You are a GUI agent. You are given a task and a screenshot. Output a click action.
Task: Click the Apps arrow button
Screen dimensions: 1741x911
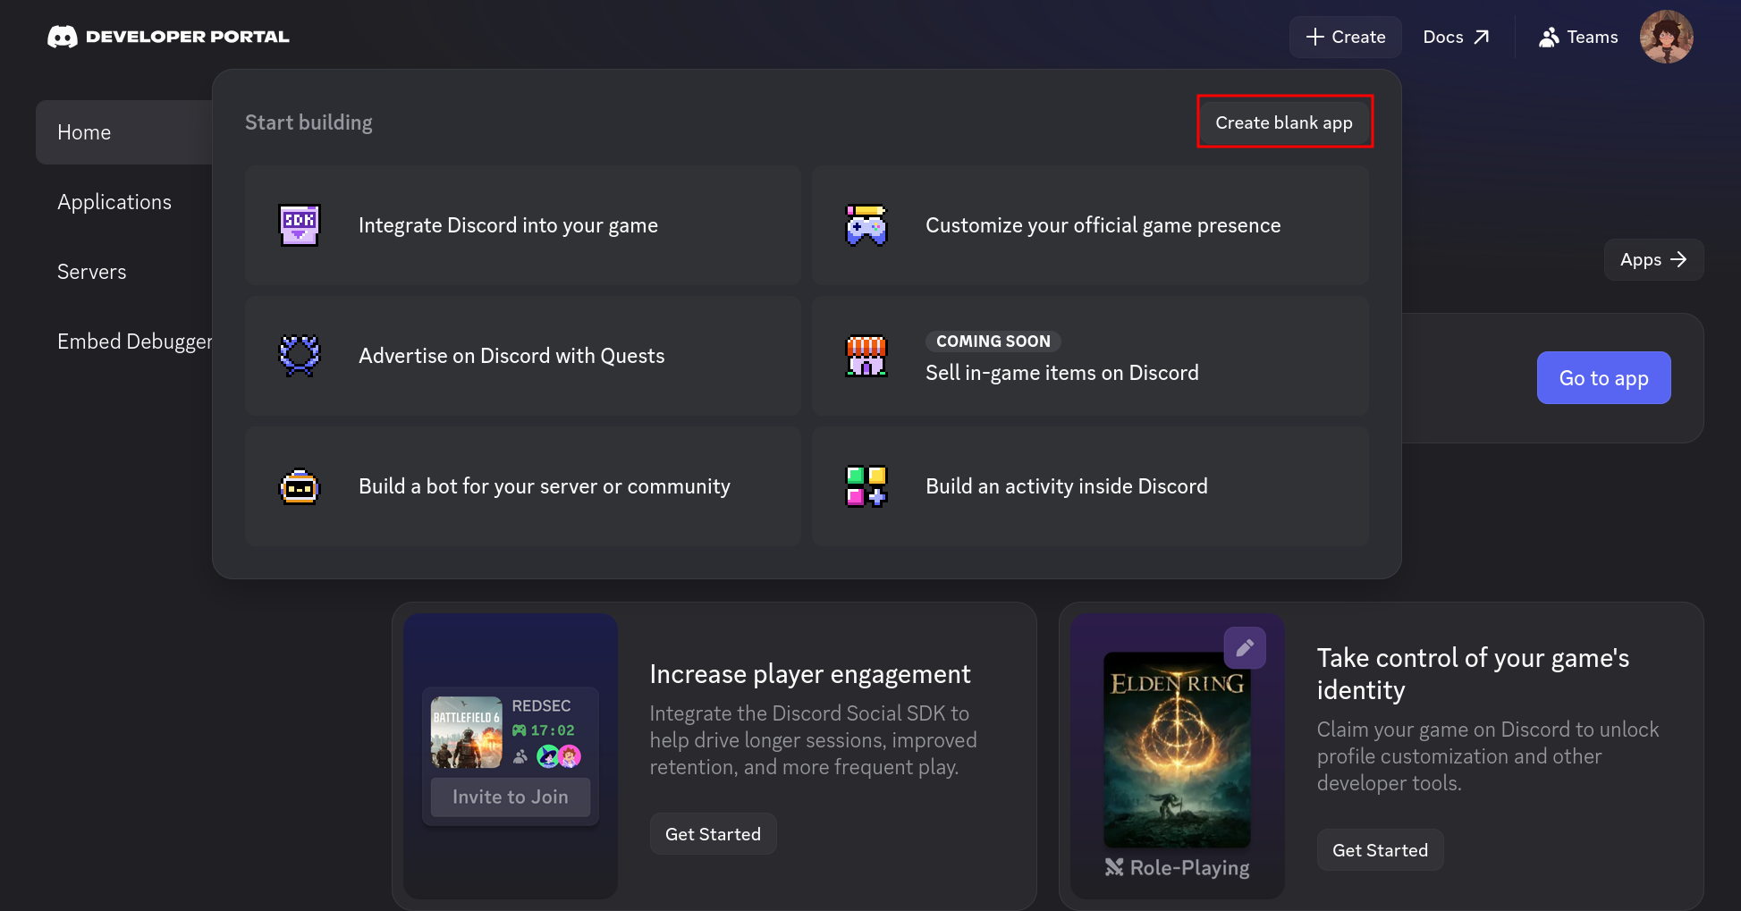click(1653, 259)
